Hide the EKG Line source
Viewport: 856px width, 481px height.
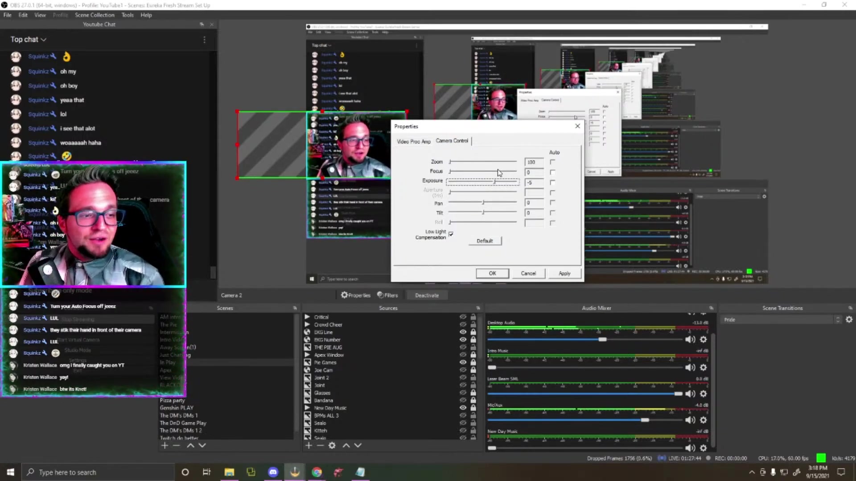click(463, 332)
